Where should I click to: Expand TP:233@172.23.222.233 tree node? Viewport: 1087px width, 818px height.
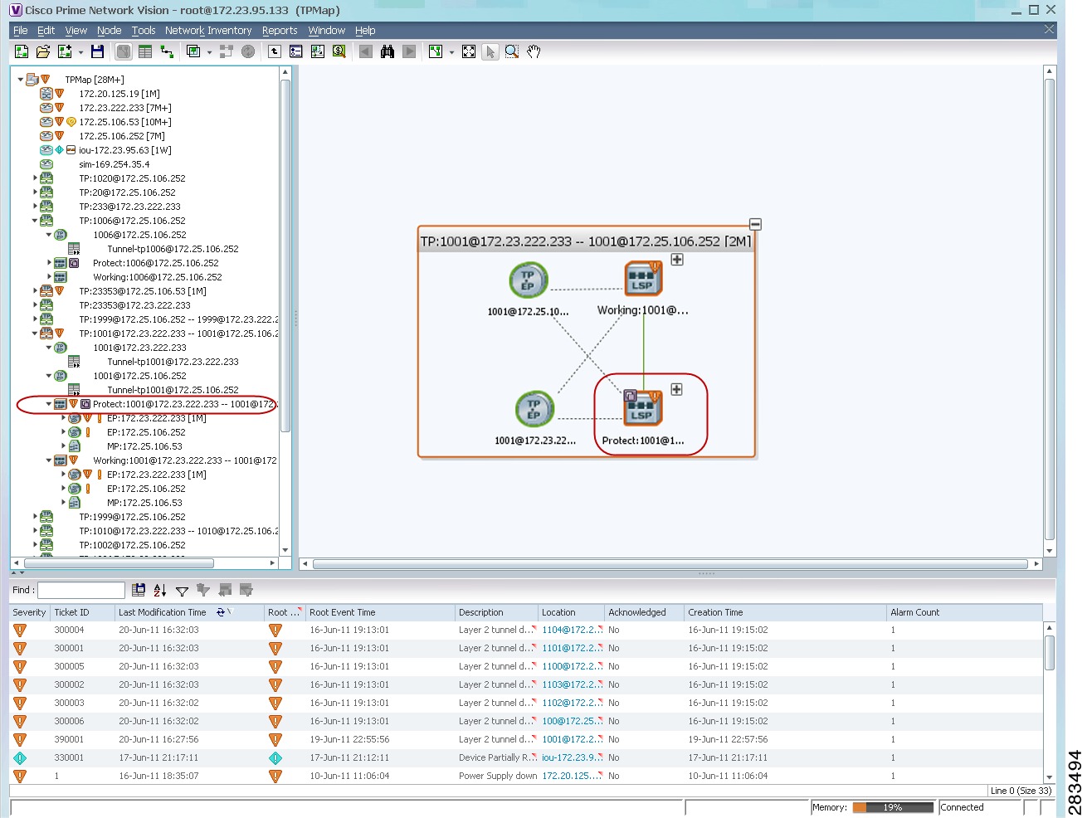(x=35, y=207)
